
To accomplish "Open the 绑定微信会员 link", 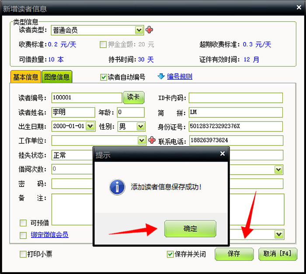I will (x=49, y=234).
